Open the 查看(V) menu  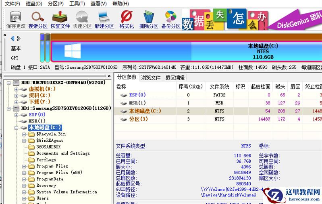tap(99, 4)
